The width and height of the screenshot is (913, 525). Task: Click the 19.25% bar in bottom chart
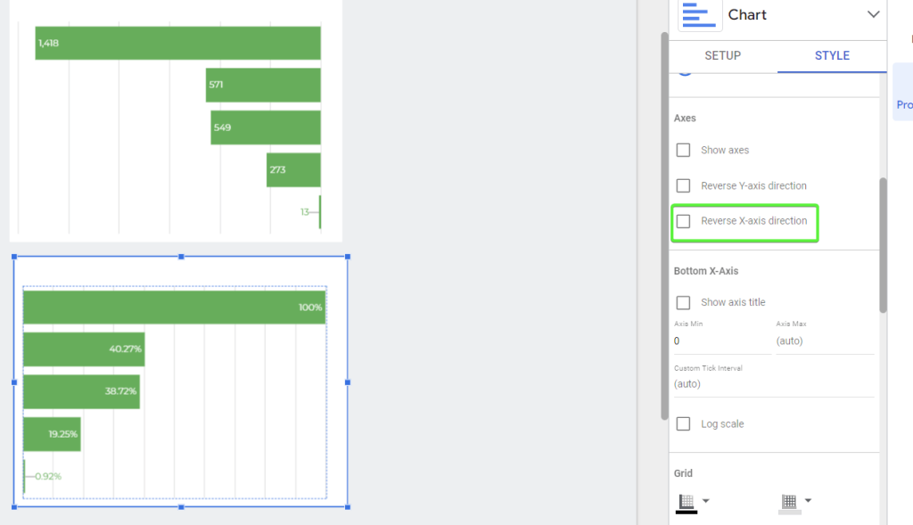click(52, 434)
